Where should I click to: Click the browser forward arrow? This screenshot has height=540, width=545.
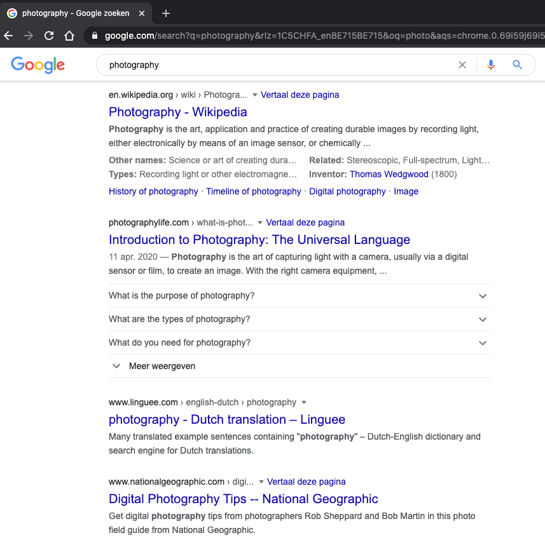(29, 36)
